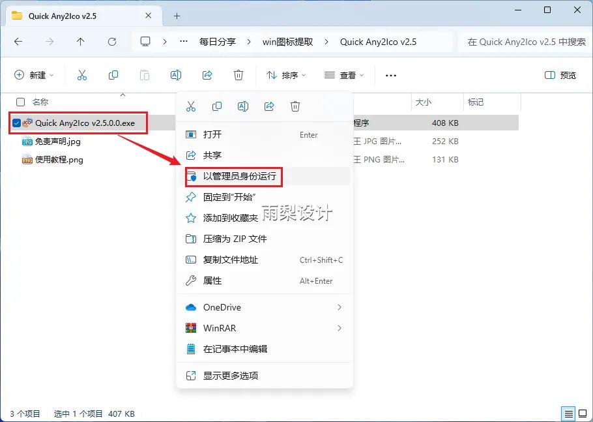The image size is (593, 422).
Task: Open the 新建 dropdown
Action: [x=34, y=75]
